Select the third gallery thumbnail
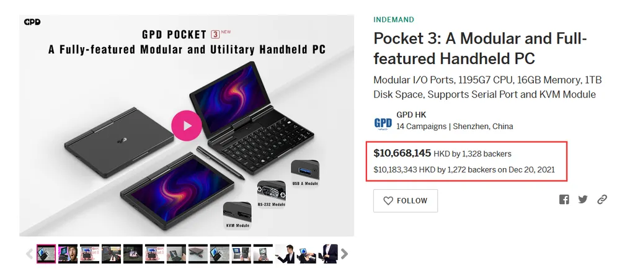Viewport: 635px width, 276px height. click(90, 254)
